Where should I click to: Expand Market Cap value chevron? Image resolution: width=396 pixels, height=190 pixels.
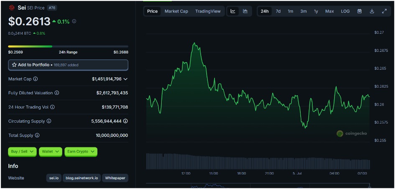(x=125, y=79)
